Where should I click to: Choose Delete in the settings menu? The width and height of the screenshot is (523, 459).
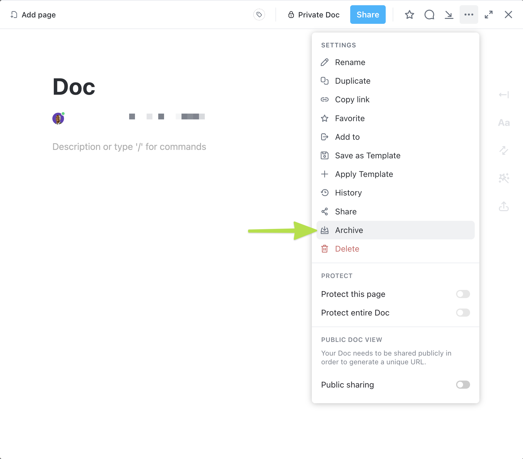(347, 249)
